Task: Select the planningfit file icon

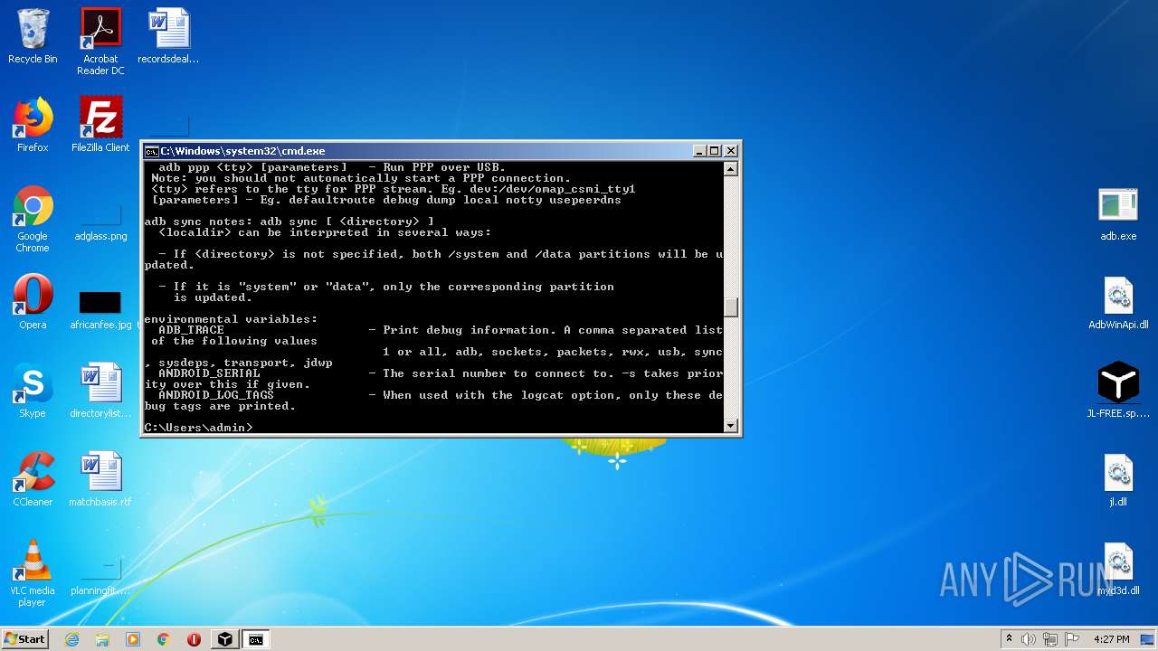Action: (x=100, y=576)
